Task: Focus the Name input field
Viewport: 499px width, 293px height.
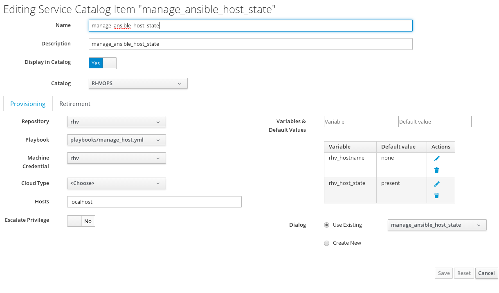Action: point(250,25)
